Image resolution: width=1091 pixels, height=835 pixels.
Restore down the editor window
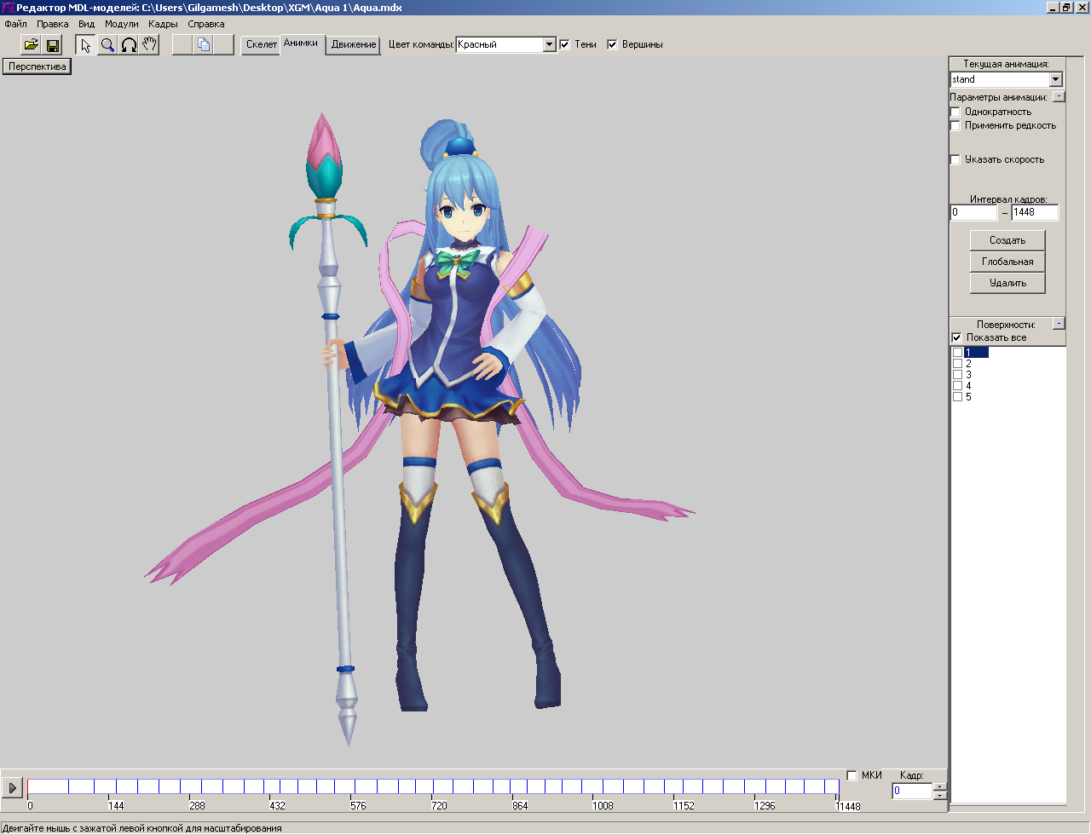pos(1065,8)
